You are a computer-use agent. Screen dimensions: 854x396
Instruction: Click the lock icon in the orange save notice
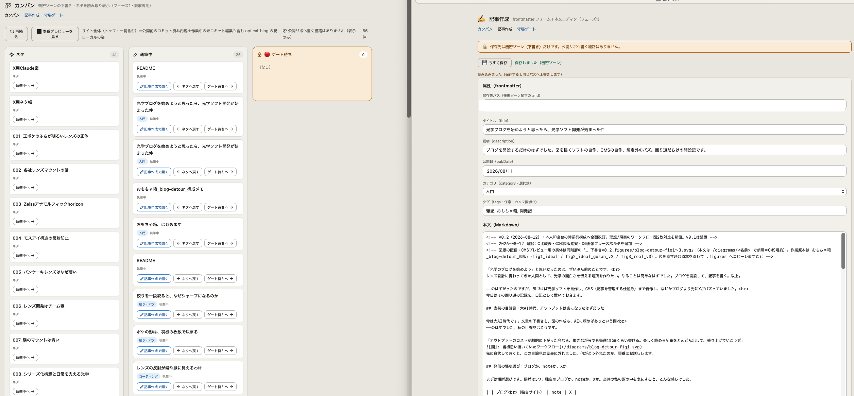(x=484, y=47)
